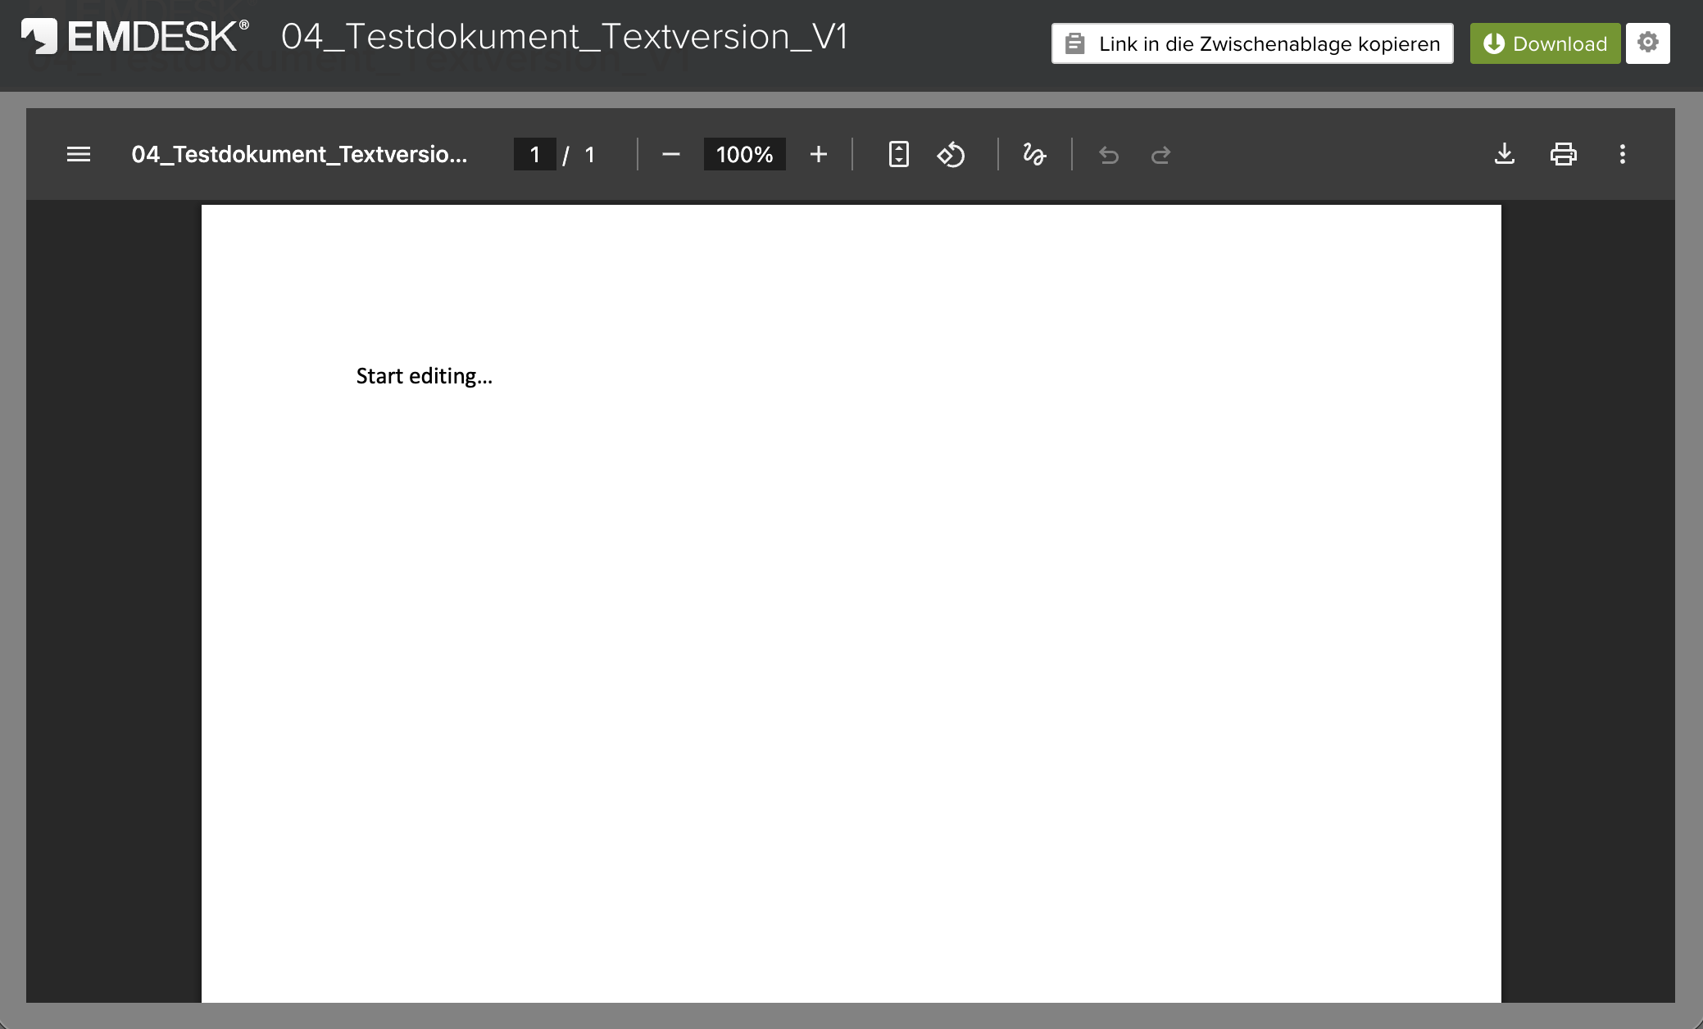
Task: Click the zoom out minus icon
Action: pyautogui.click(x=670, y=154)
